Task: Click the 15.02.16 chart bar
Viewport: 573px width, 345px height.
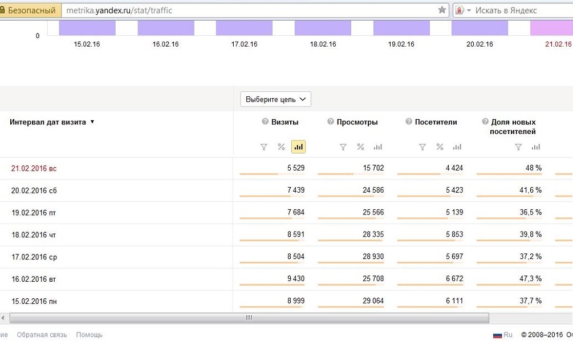Action: (x=87, y=28)
